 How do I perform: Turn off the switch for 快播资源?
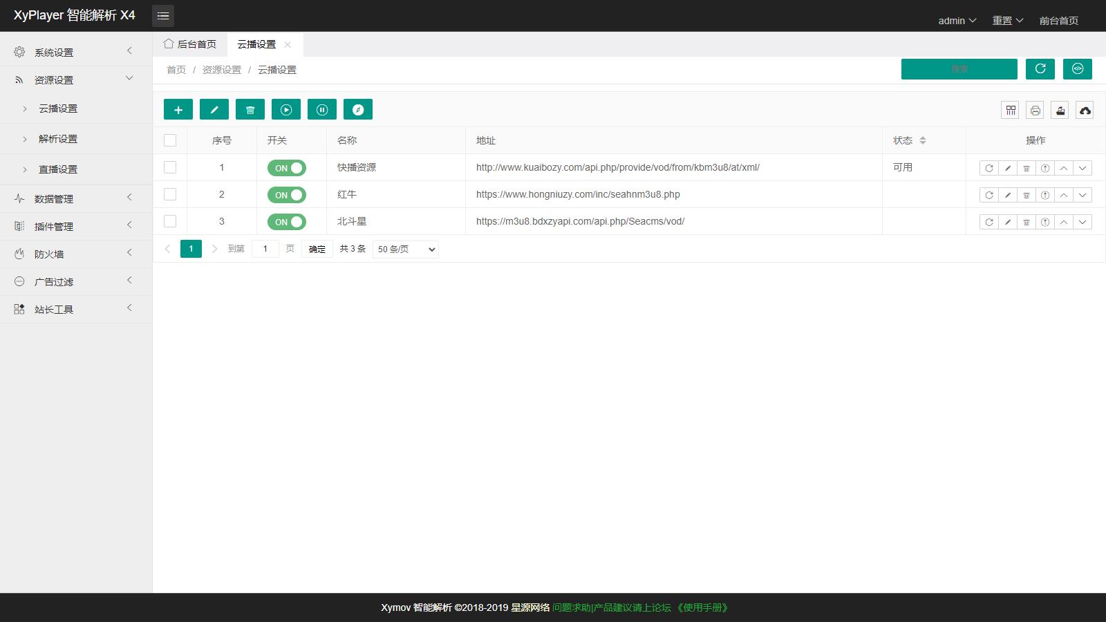286,168
